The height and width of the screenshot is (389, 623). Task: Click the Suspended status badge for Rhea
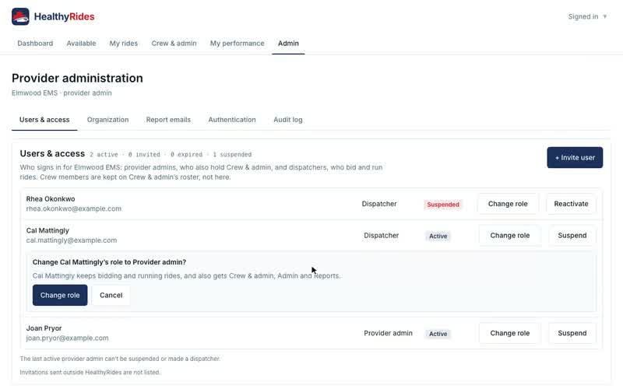[443, 205]
